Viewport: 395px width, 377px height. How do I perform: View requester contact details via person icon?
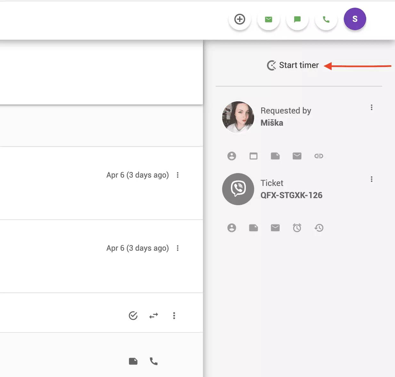[x=232, y=156]
